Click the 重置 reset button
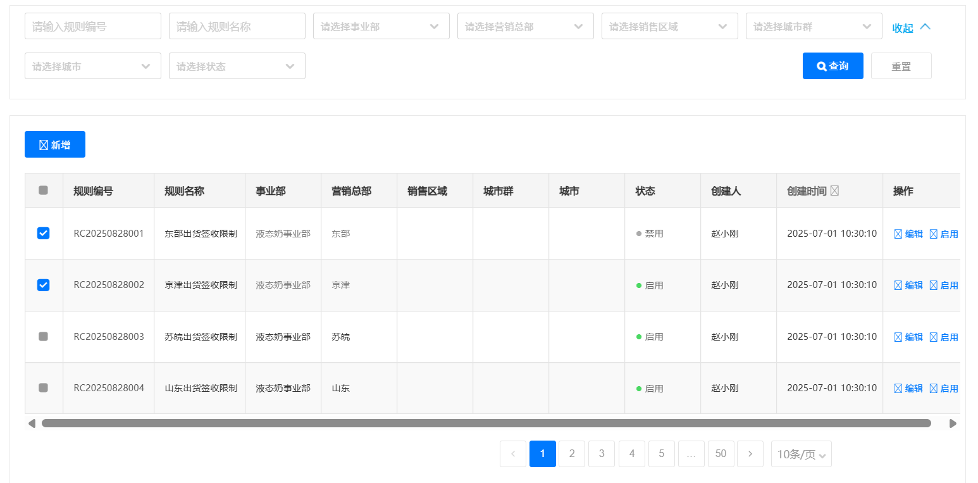The image size is (978, 483). point(901,66)
